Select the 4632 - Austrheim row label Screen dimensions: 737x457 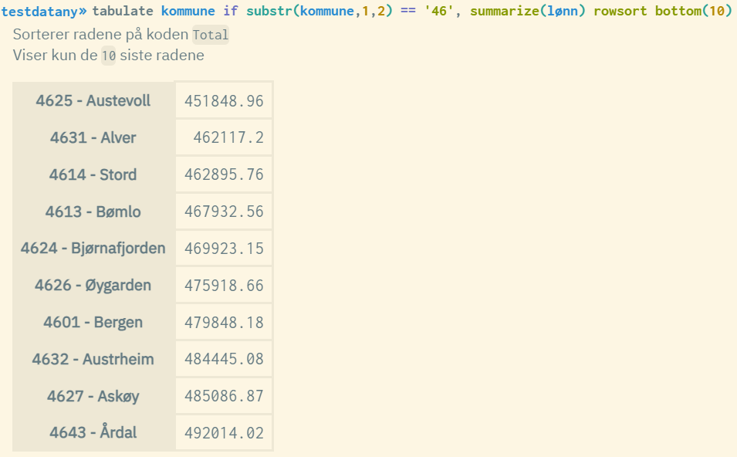coord(93,360)
